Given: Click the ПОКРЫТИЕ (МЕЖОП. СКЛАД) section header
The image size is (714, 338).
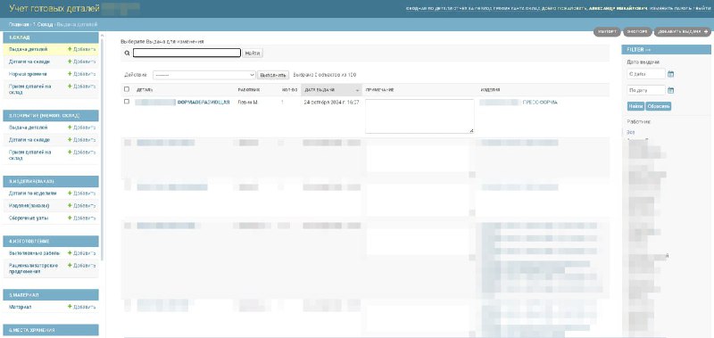Looking at the screenshot, I should (x=51, y=116).
